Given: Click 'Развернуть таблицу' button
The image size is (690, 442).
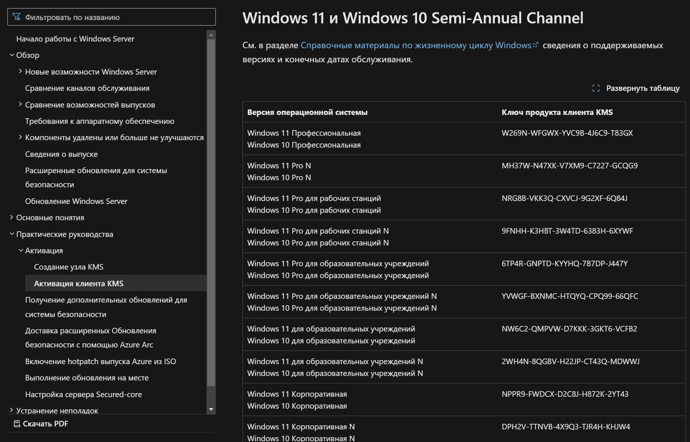Looking at the screenshot, I should 635,89.
